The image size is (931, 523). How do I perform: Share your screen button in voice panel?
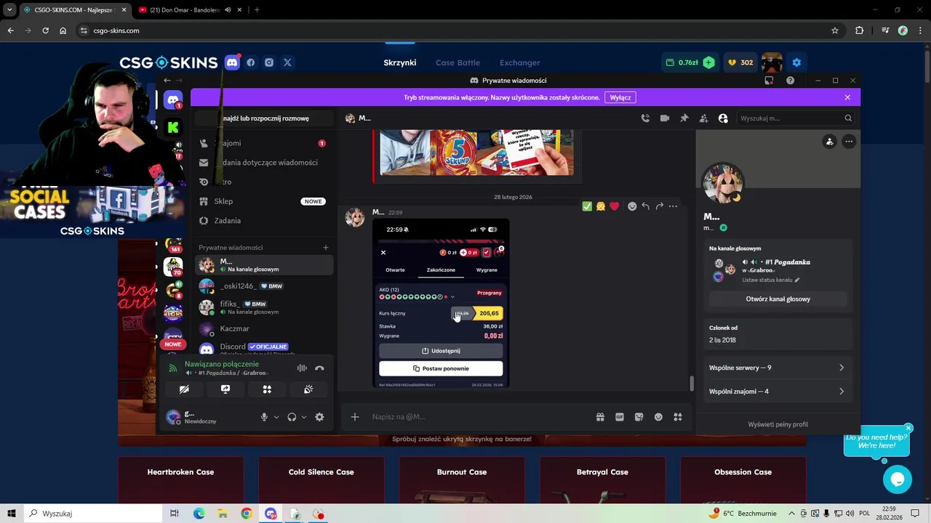coord(225,389)
